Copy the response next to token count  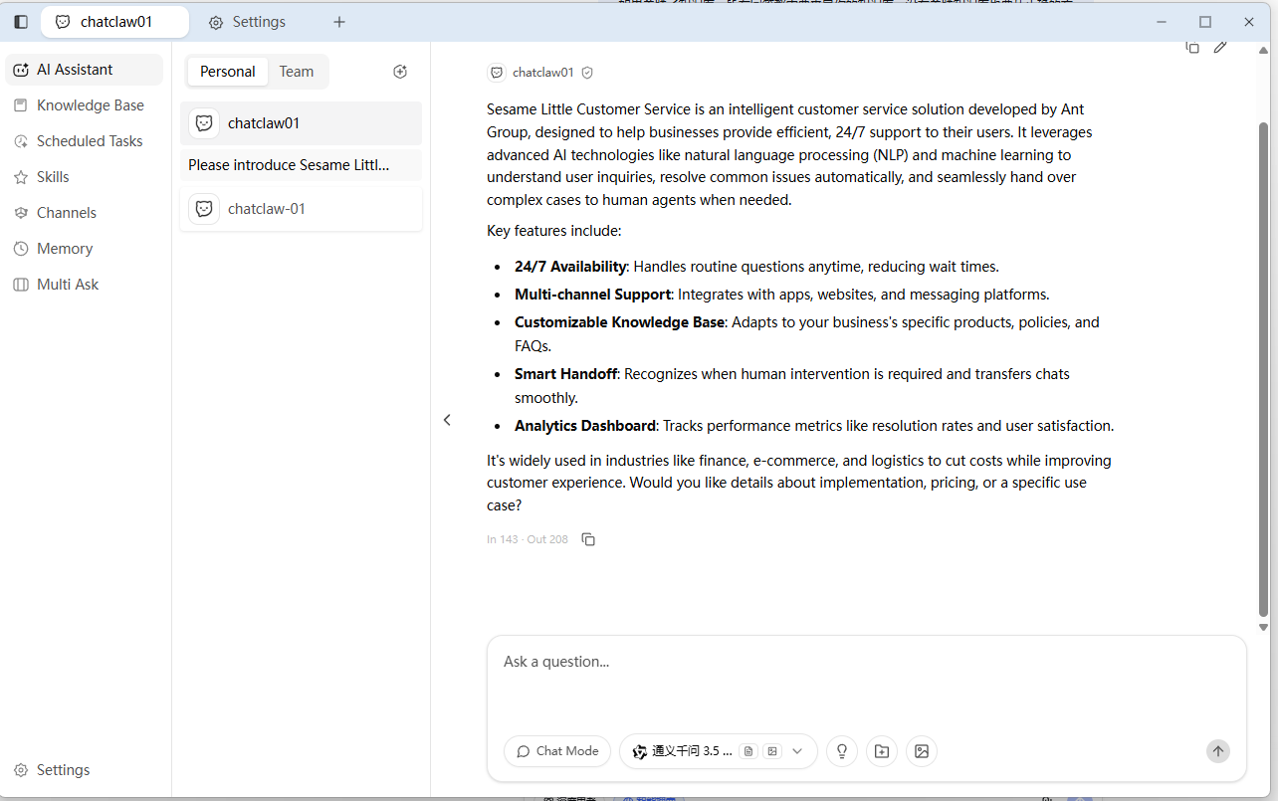(x=588, y=539)
